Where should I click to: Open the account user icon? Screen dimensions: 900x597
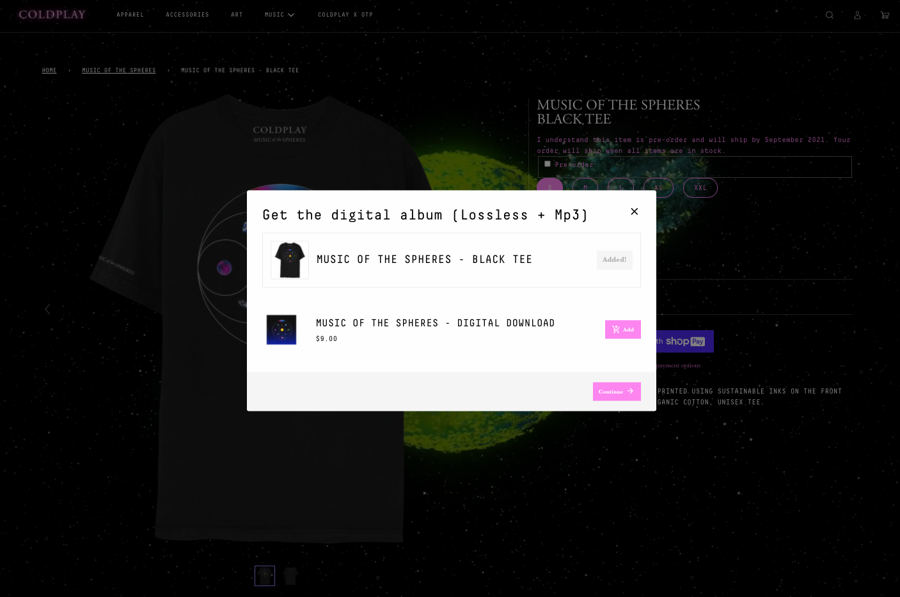coord(857,15)
